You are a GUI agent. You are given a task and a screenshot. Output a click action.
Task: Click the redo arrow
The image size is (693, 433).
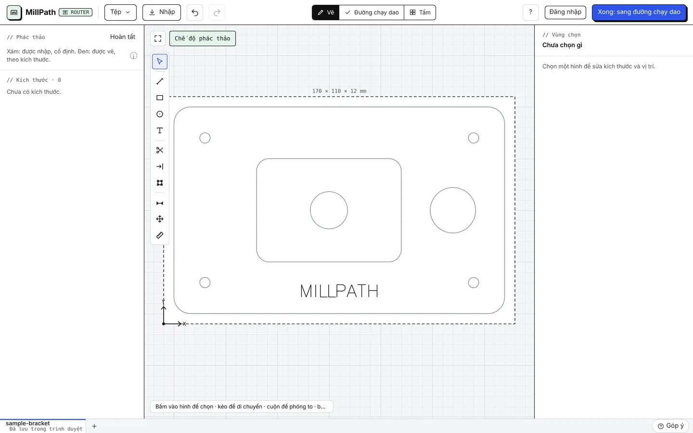pyautogui.click(x=217, y=13)
